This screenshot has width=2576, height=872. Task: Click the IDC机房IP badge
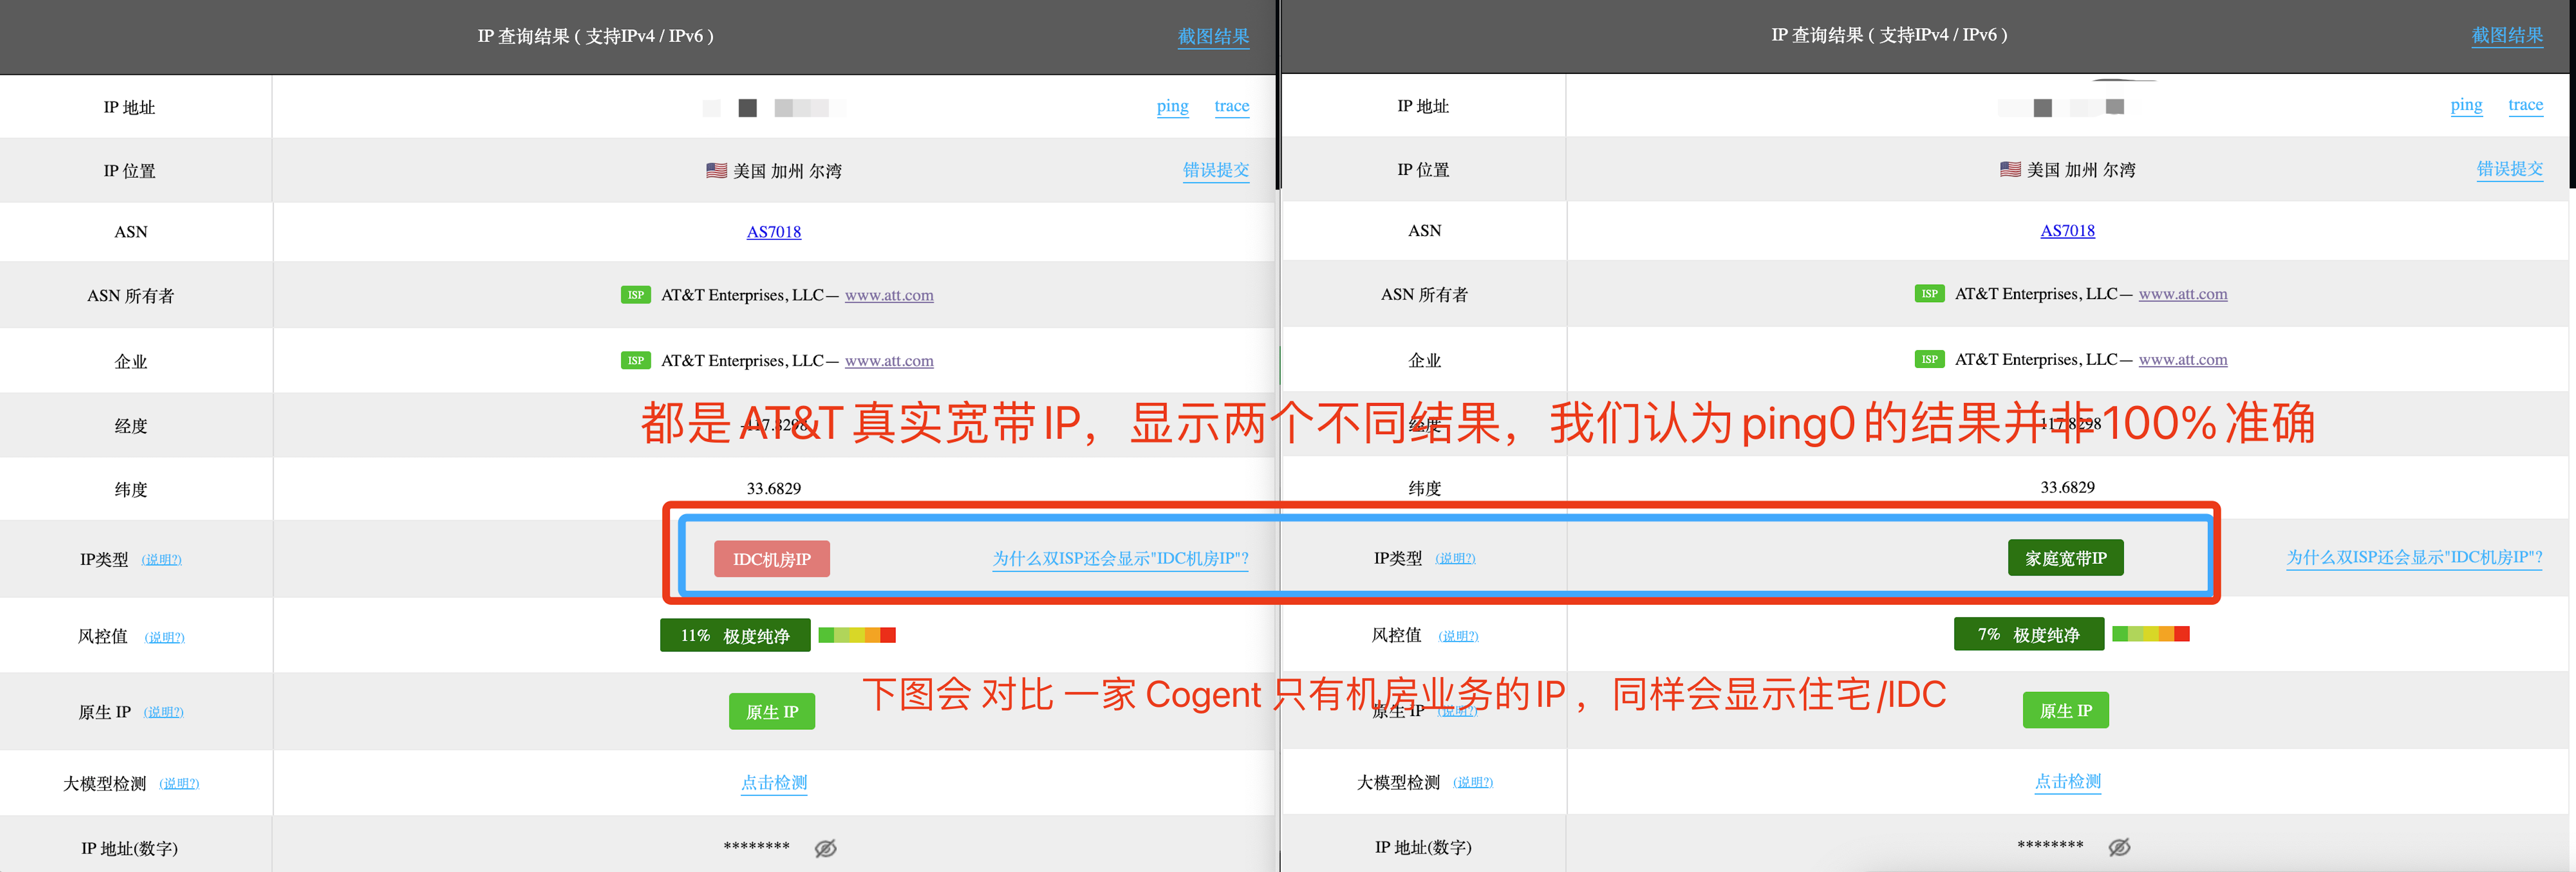[772, 559]
